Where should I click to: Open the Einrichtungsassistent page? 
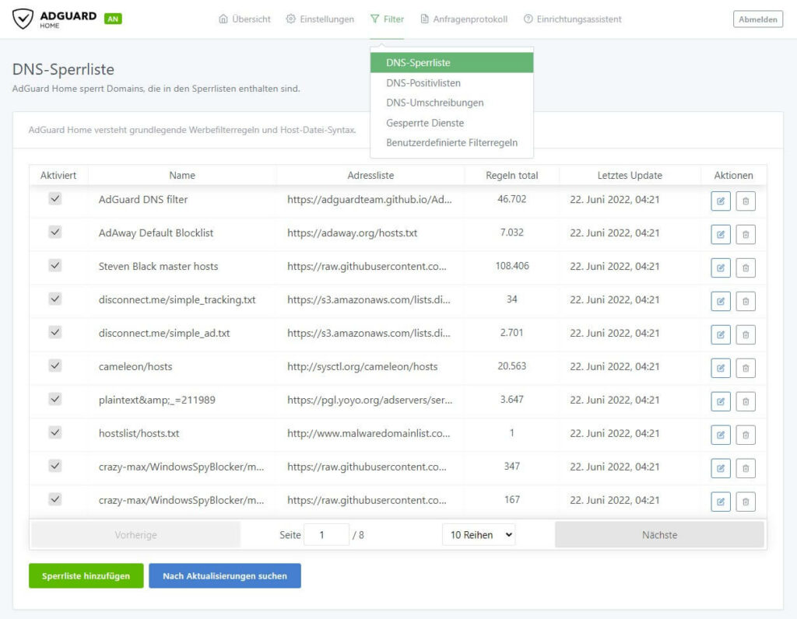coord(572,19)
